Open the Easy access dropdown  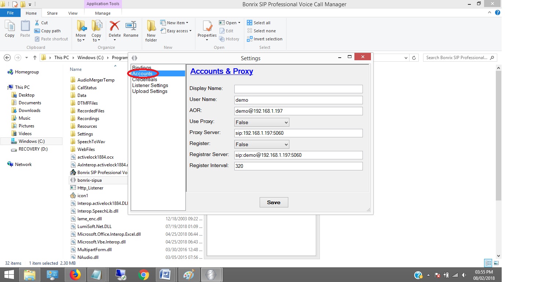[x=176, y=31]
